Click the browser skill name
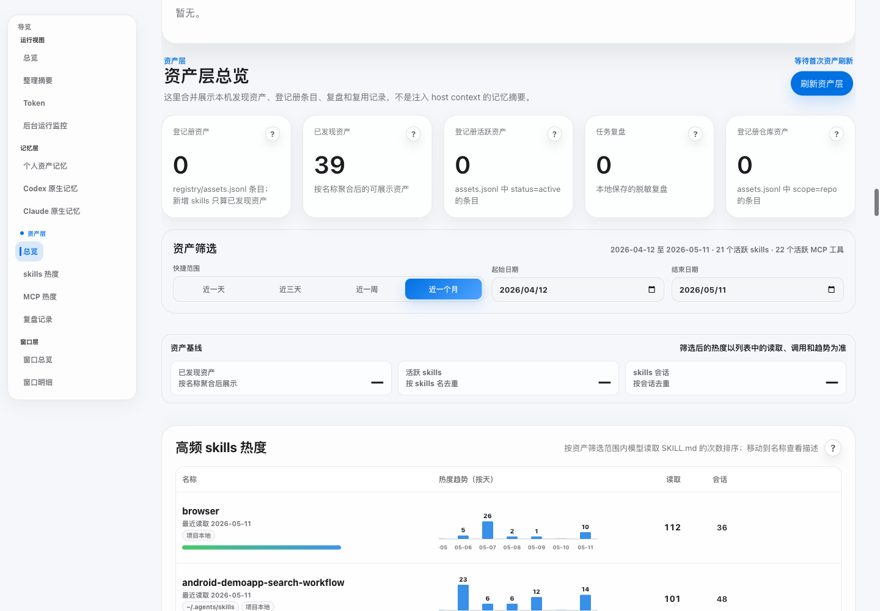Screen dimensions: 880x611 click(x=200, y=511)
